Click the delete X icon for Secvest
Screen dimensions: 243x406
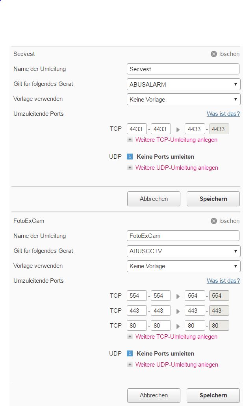tap(214, 54)
